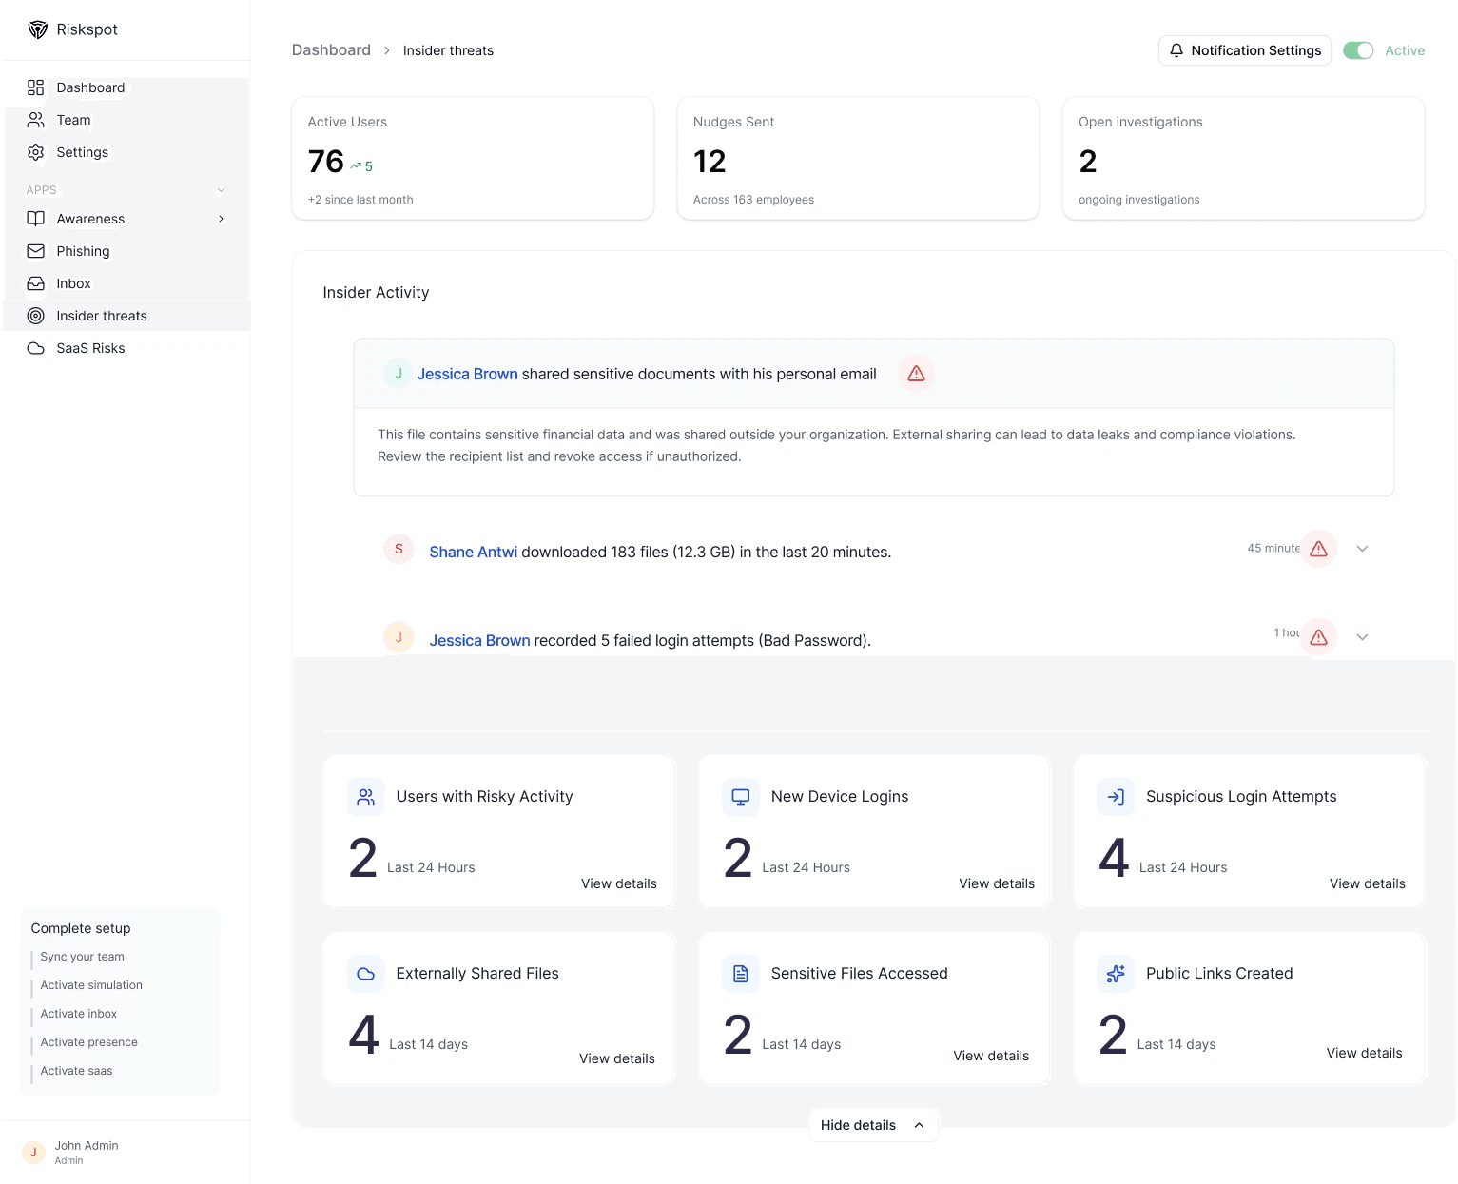
Task: Click the Riskspot shield logo icon
Action: [x=38, y=29]
